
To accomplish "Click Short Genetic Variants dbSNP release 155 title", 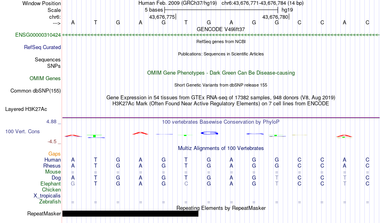I will pos(221,85).
